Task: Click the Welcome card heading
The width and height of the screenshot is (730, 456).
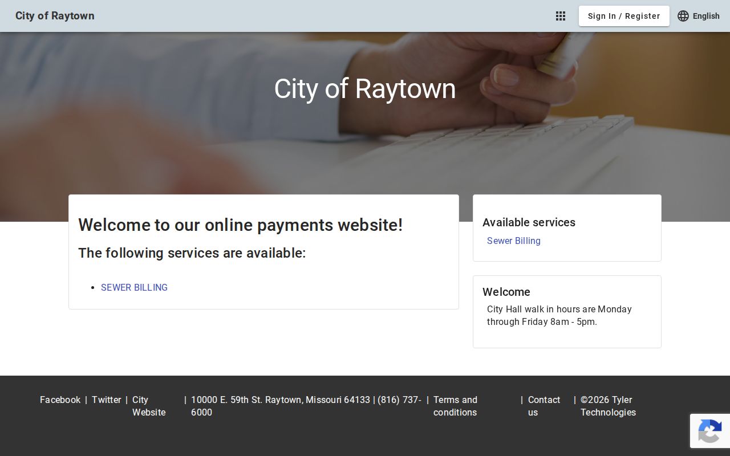Action: click(x=506, y=292)
